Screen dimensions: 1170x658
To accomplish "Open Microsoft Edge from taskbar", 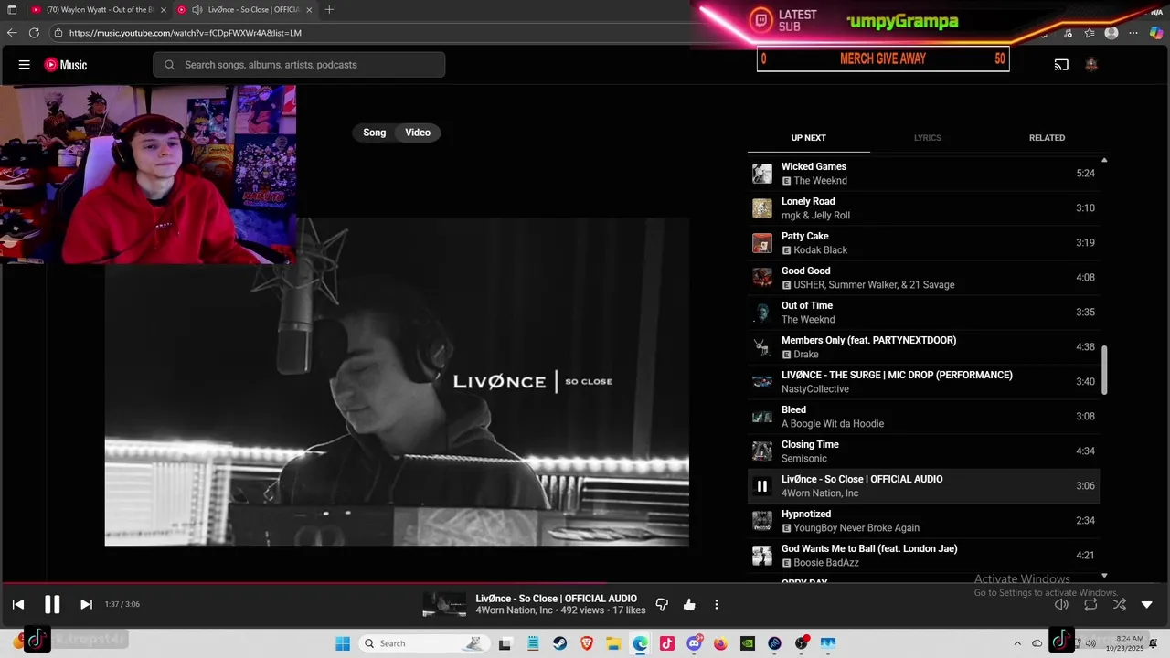I will pos(641,643).
